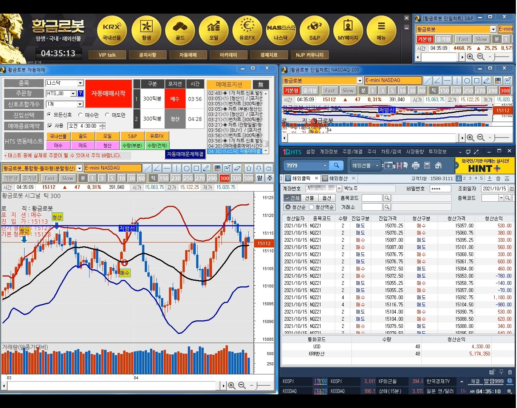Screen dimensions: 517x408
Task: Select 모든신호 radio button
Action: click(x=49, y=114)
